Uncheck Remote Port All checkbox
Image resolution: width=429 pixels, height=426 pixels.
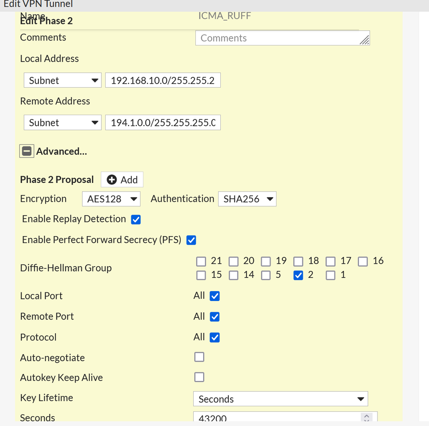(x=215, y=317)
